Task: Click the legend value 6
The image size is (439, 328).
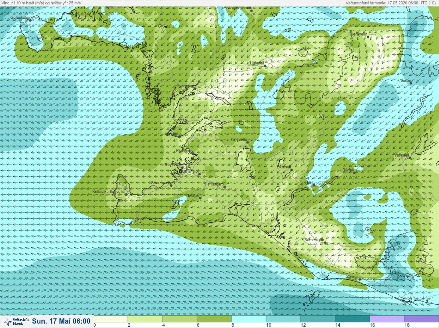Action: [x=198, y=325]
